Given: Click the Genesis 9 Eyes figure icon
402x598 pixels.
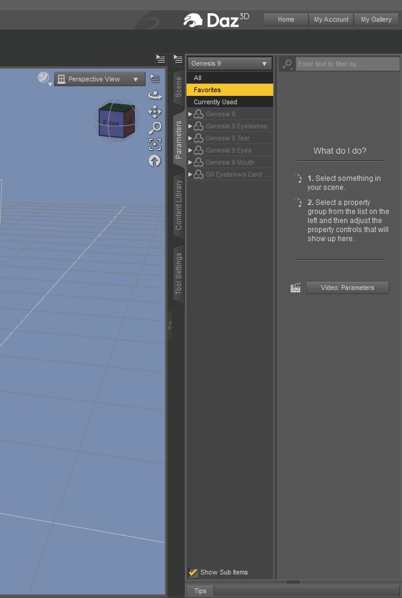Looking at the screenshot, I should pos(199,150).
